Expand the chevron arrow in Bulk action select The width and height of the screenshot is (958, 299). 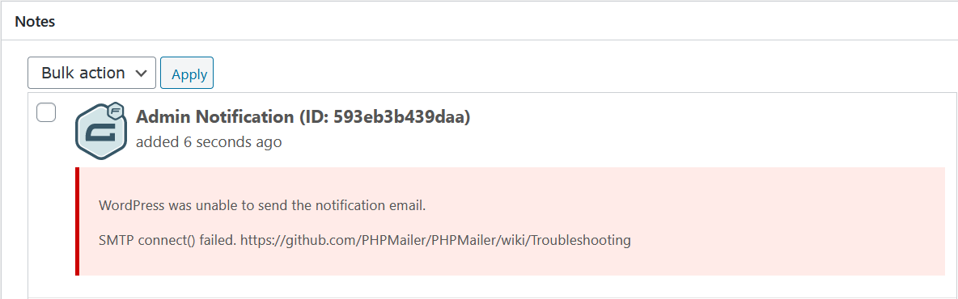point(141,74)
